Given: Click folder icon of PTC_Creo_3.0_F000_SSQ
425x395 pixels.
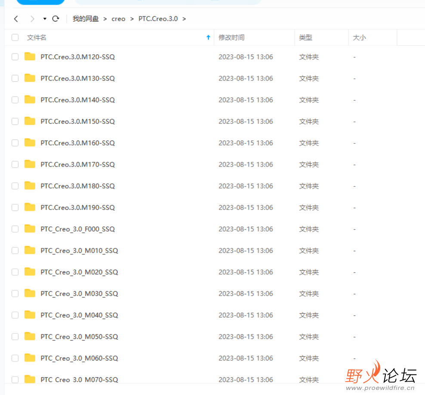Looking at the screenshot, I should click(30, 228).
